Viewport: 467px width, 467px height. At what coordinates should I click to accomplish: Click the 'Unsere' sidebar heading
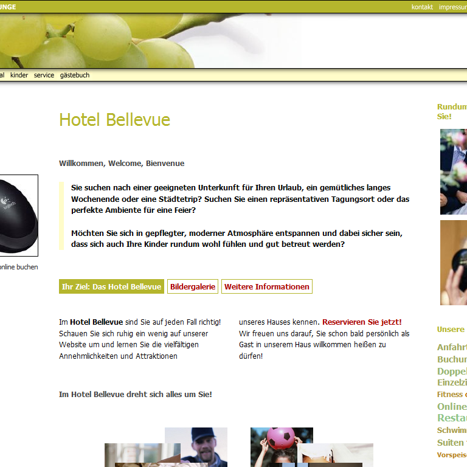coord(451,330)
